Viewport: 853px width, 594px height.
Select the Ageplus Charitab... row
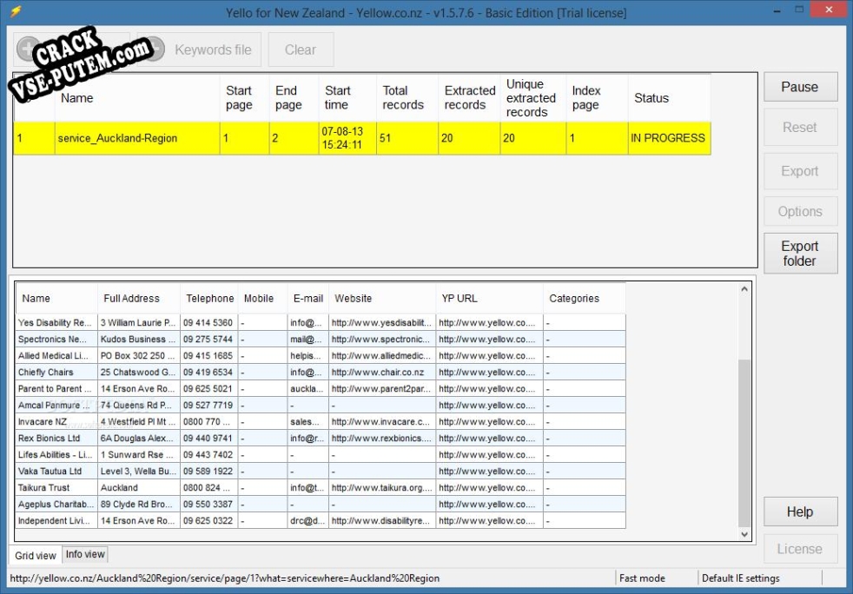click(x=321, y=505)
